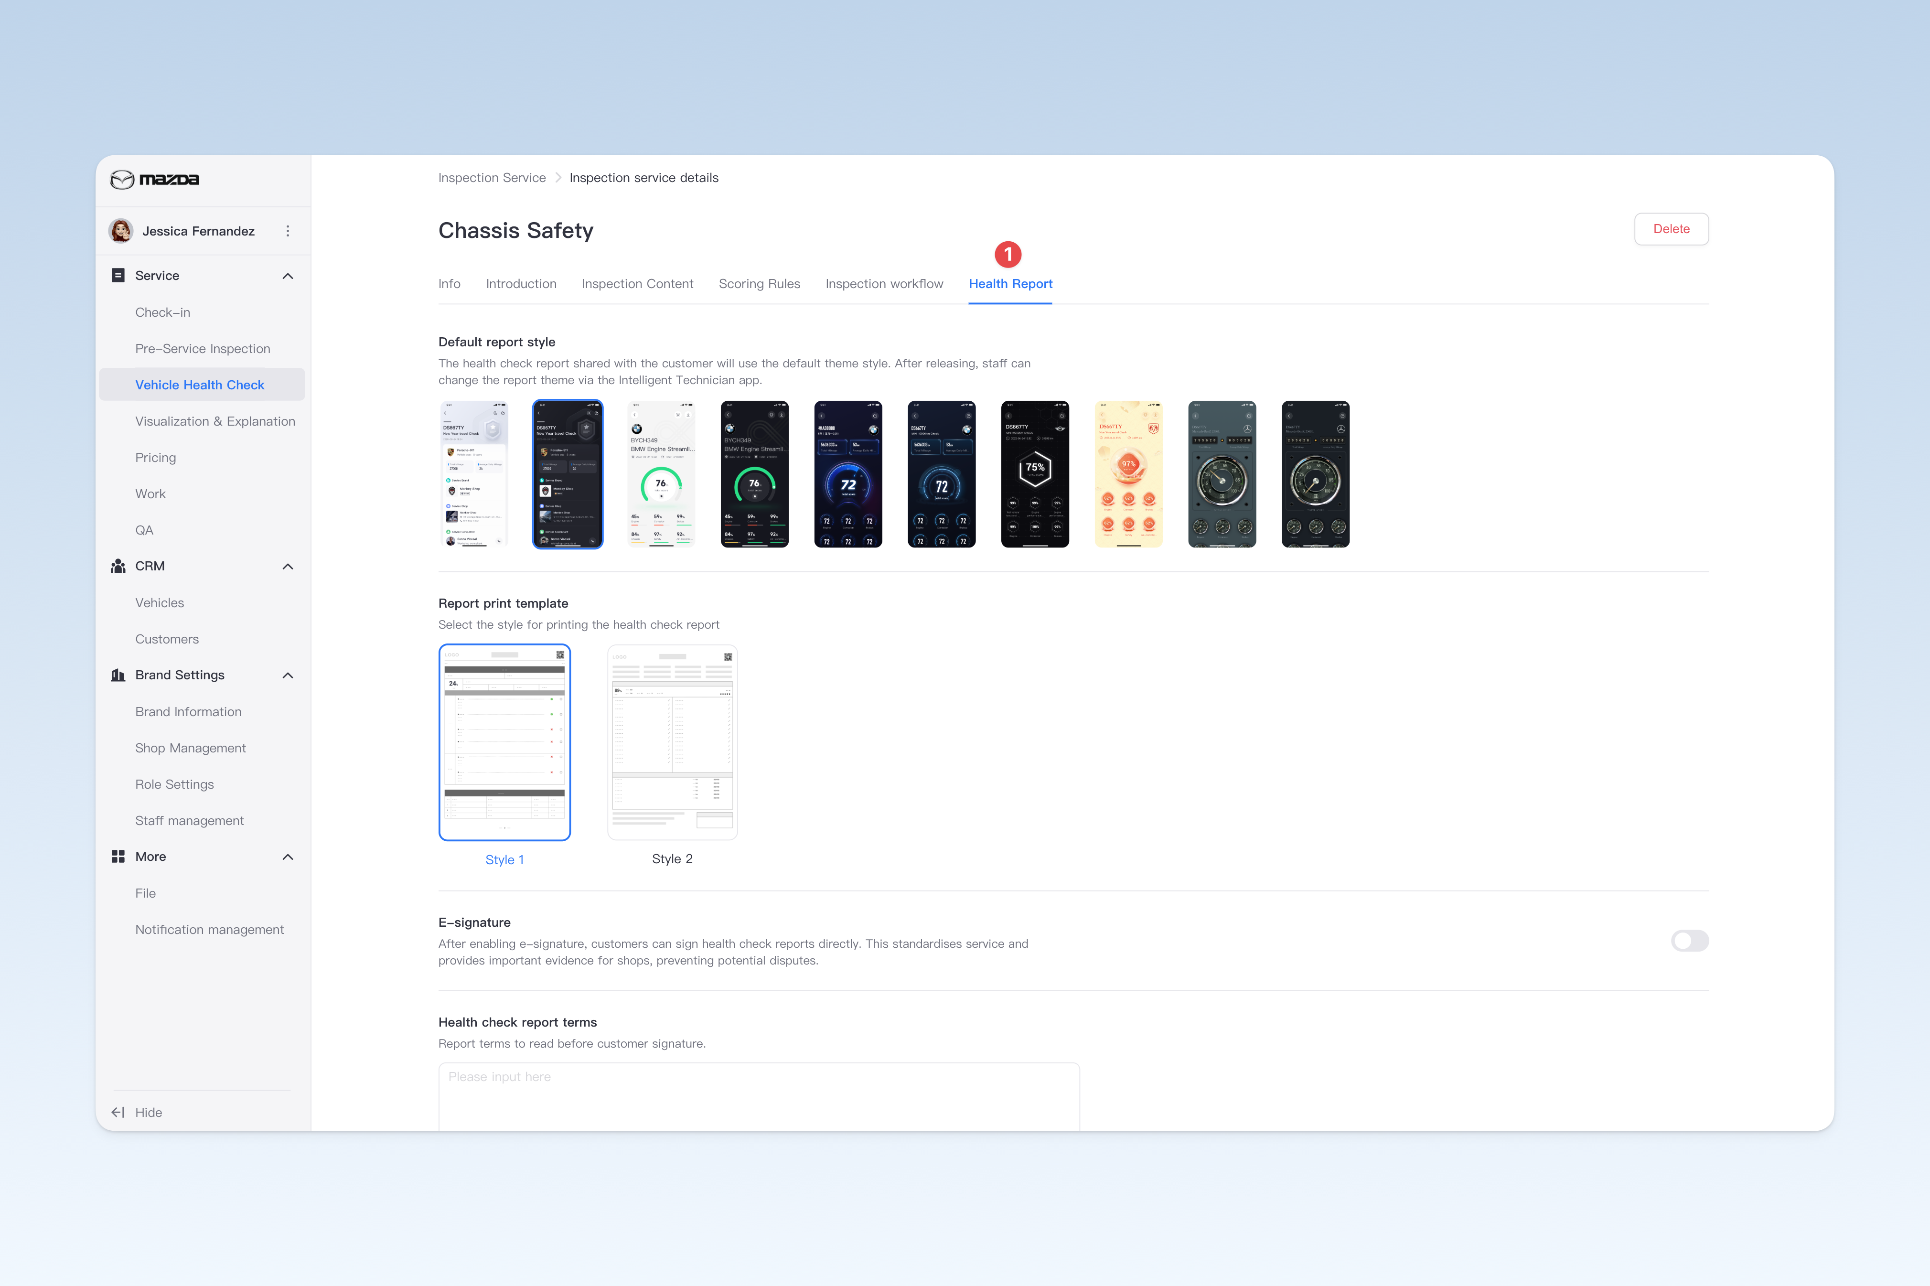1930x1286 pixels.
Task: Pick the yellow 97% report theme
Action: tap(1129, 474)
